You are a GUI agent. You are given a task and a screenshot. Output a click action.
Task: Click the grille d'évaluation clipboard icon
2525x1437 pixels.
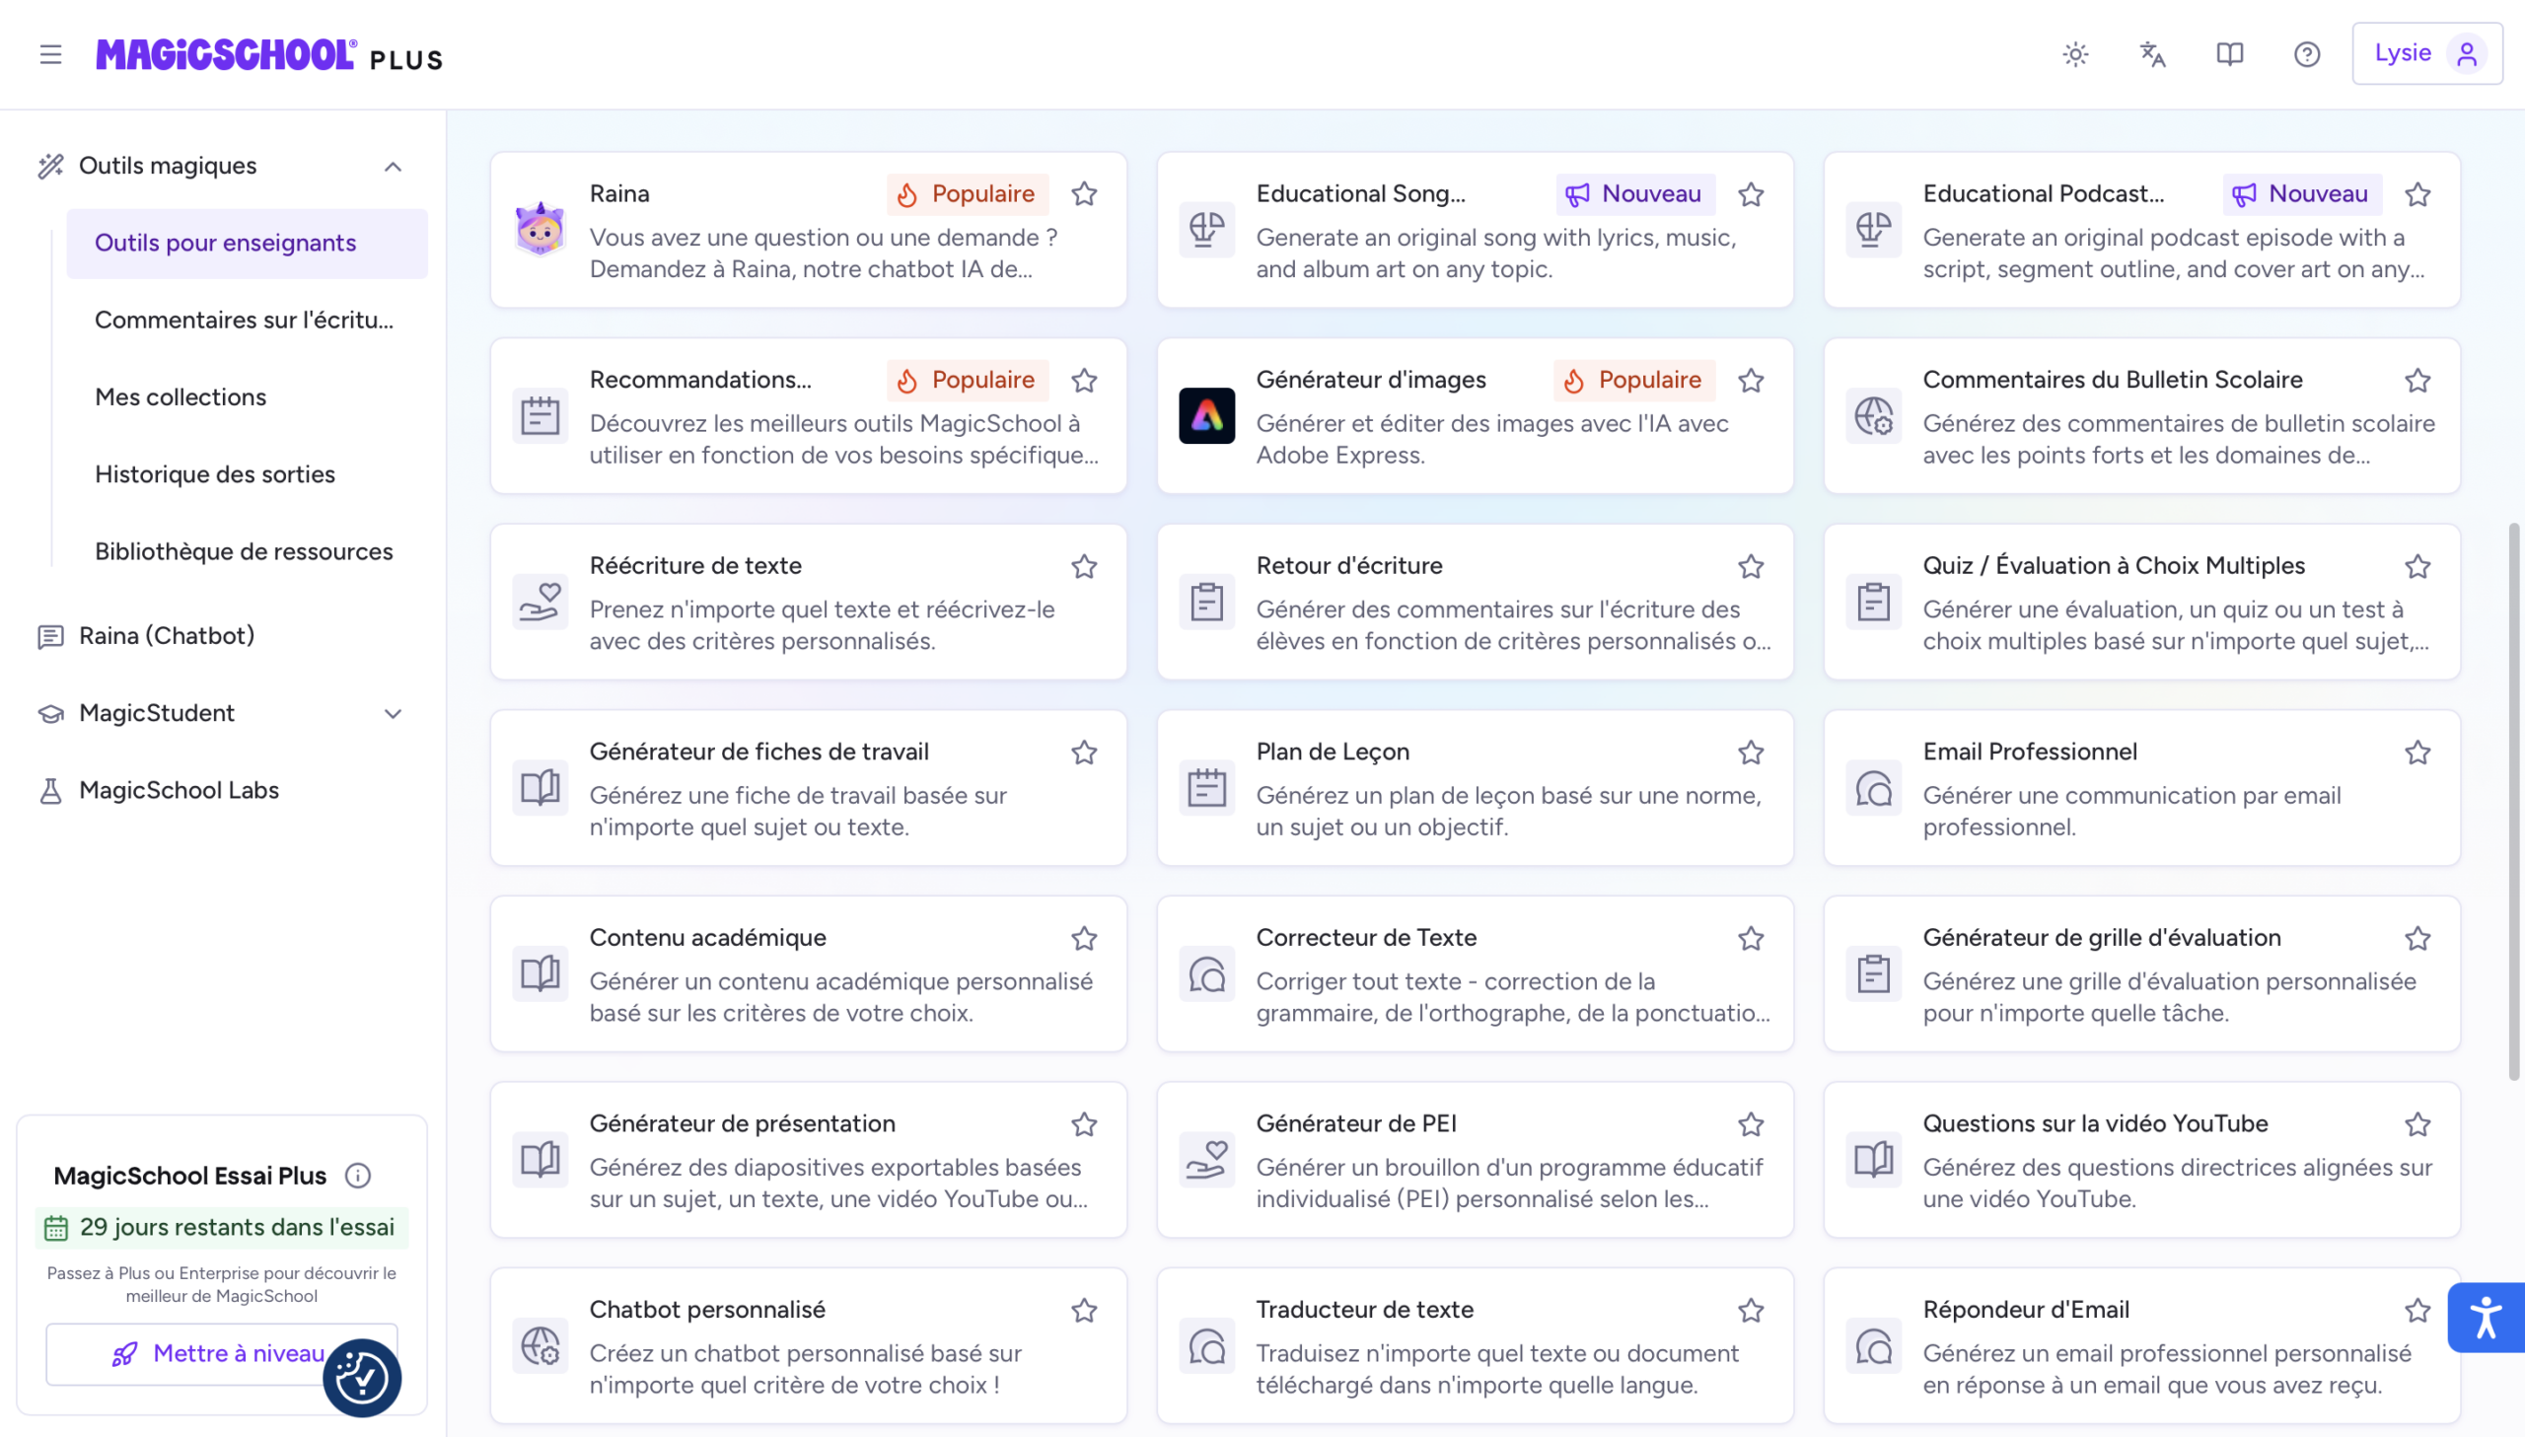[1874, 973]
